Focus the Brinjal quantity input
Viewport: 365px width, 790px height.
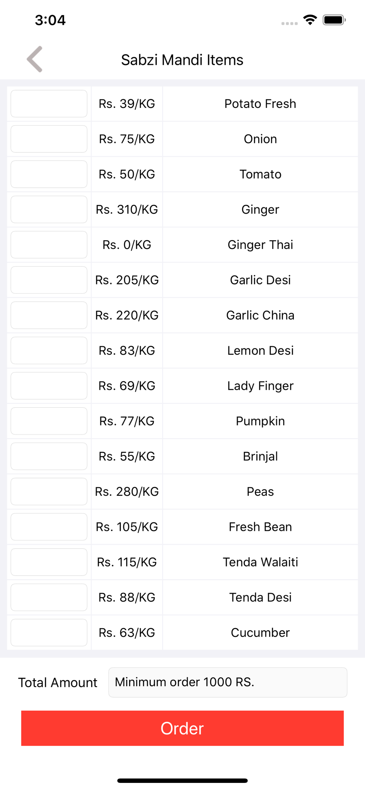tap(49, 456)
